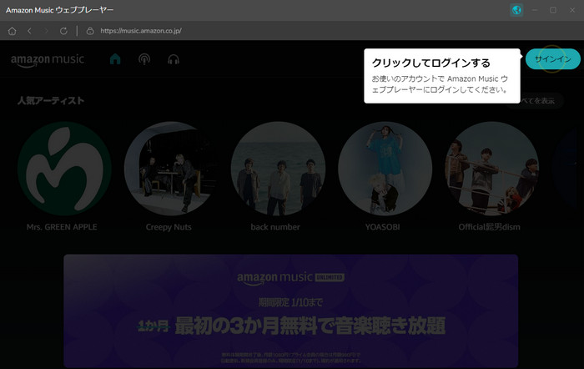Open the Mrs. GREEN APPLE artist thumbnail
This screenshot has width=584, height=369.
pos(64,169)
